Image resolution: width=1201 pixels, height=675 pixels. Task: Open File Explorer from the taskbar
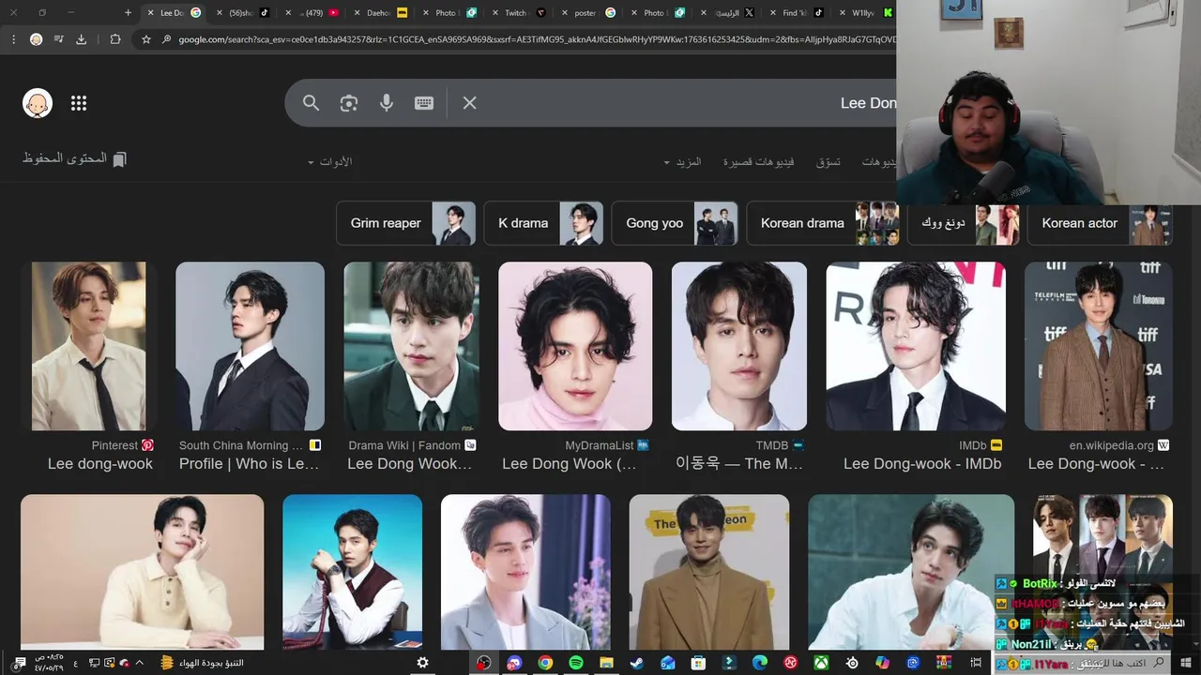coord(606,663)
